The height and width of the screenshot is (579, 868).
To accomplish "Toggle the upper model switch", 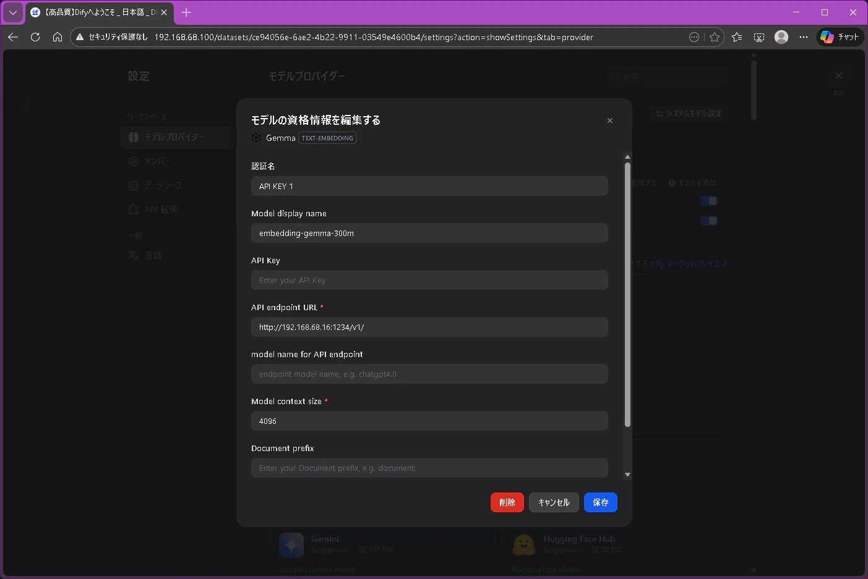I will (709, 201).
